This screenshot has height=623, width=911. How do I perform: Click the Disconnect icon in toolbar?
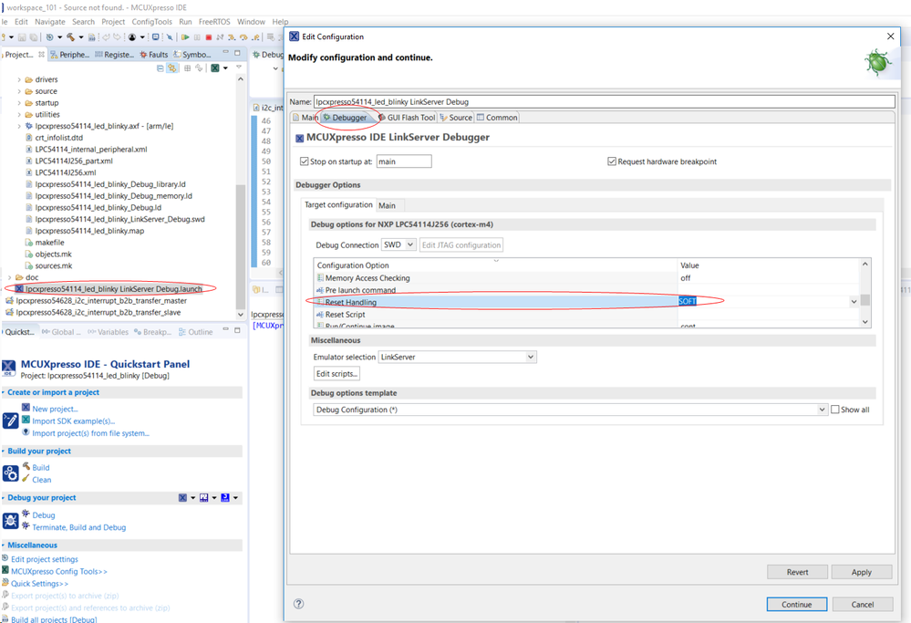tap(220, 37)
